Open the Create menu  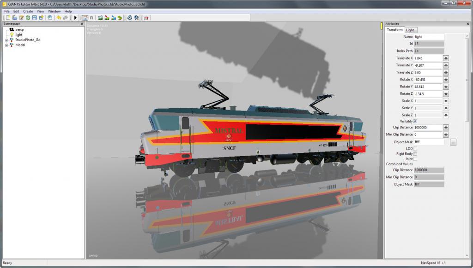28,11
